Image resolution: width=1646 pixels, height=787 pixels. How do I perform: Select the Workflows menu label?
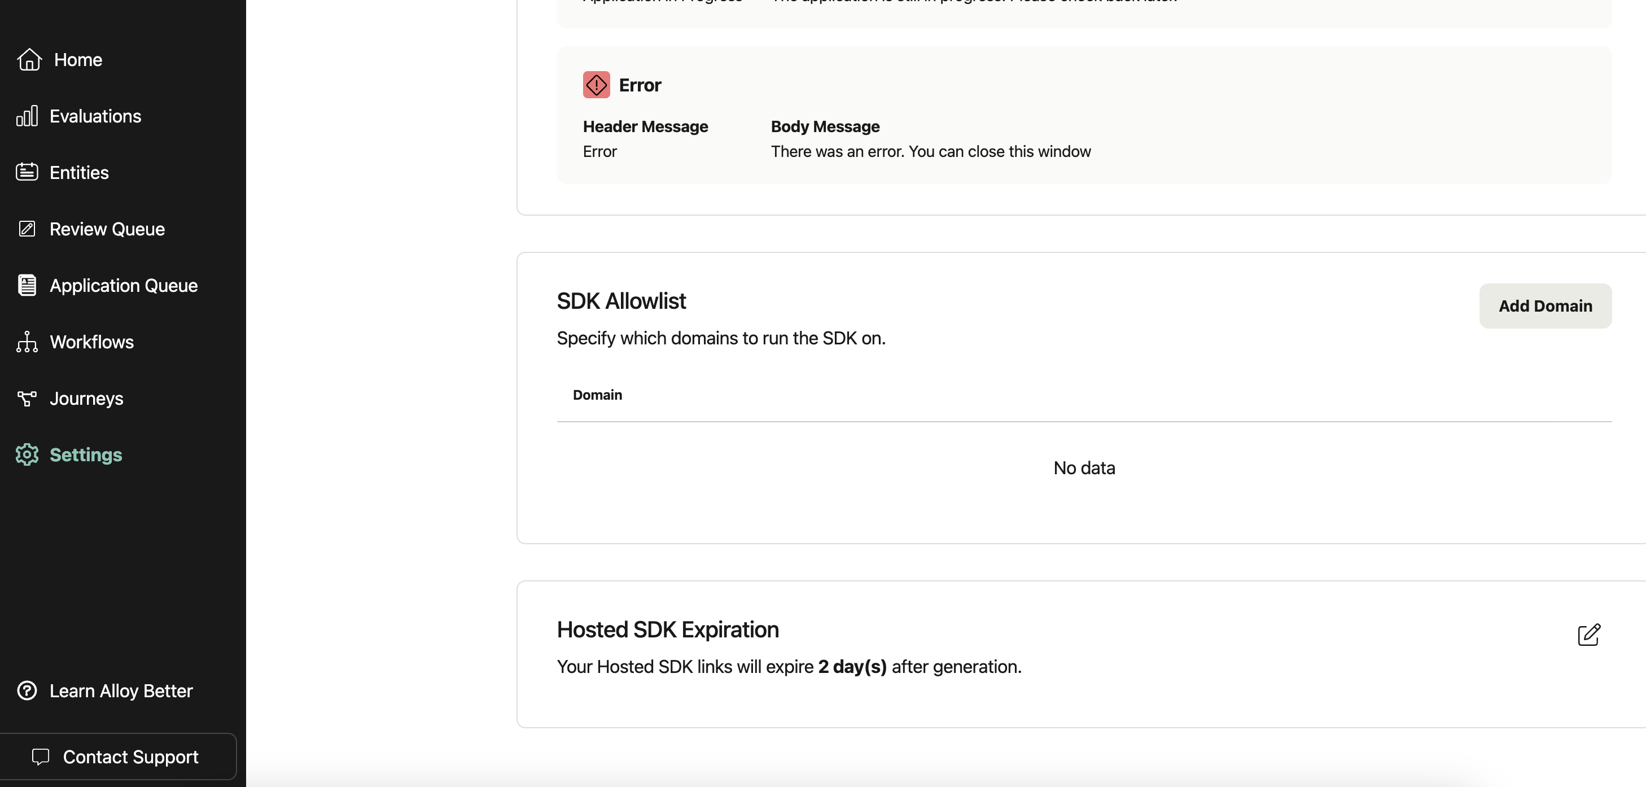[91, 342]
